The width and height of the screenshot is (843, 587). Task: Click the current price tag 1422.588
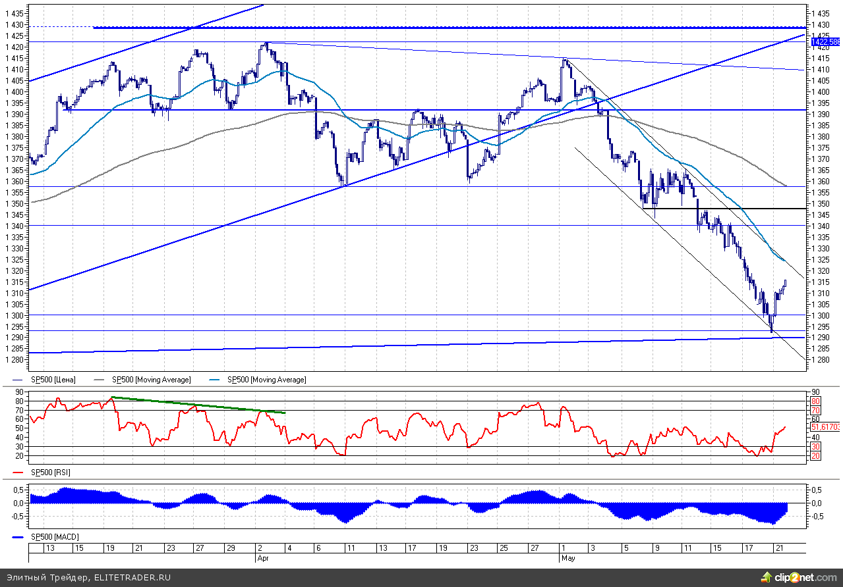[x=825, y=41]
